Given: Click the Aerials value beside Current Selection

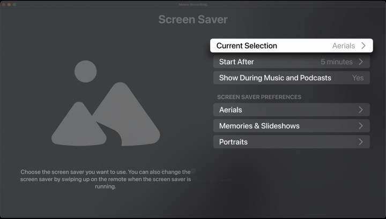Looking at the screenshot, I should pyautogui.click(x=343, y=46).
